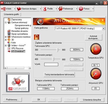Click the Zaakceptuj button
Screen dimensions: 108x104
coord(74,64)
